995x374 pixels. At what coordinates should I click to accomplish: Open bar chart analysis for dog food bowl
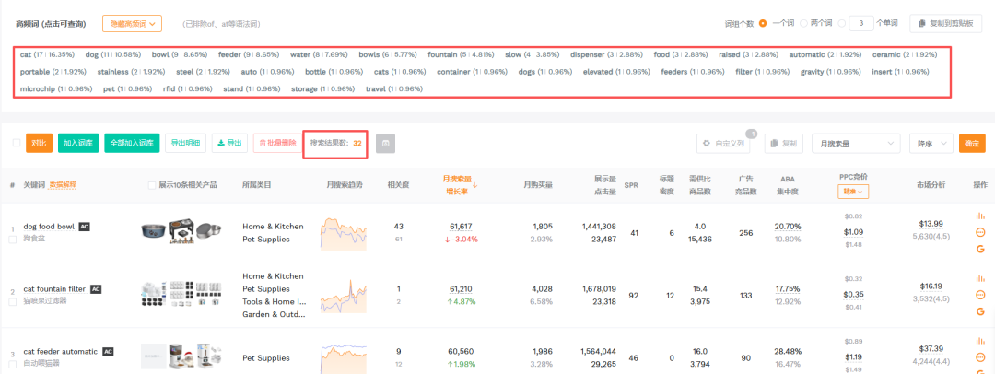click(x=979, y=216)
